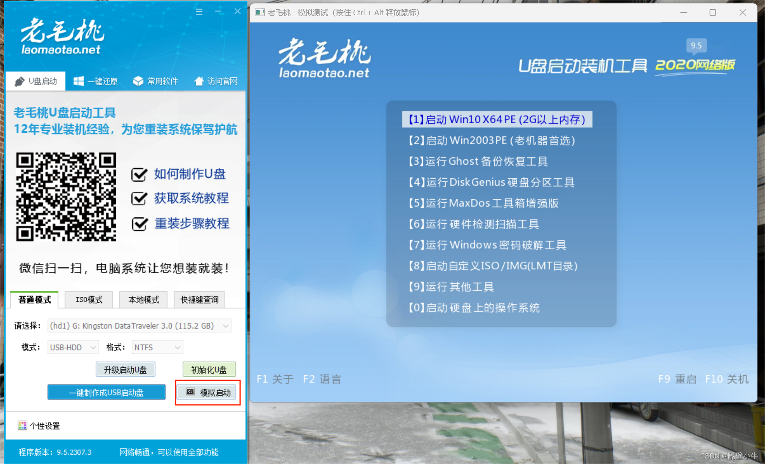
Task: Select the U盘启动 top tab
Action: (36, 81)
